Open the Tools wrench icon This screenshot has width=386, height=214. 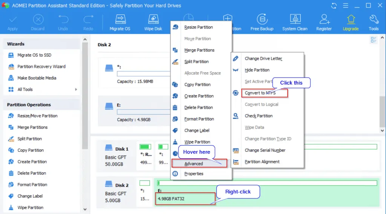(374, 20)
